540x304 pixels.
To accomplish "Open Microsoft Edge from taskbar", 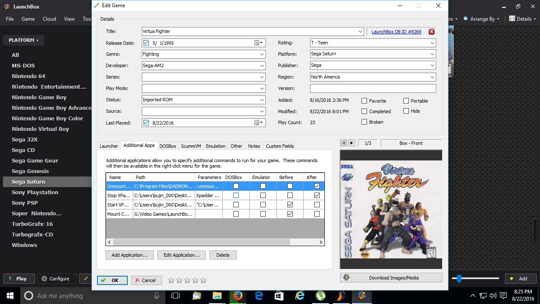I will click(x=259, y=296).
